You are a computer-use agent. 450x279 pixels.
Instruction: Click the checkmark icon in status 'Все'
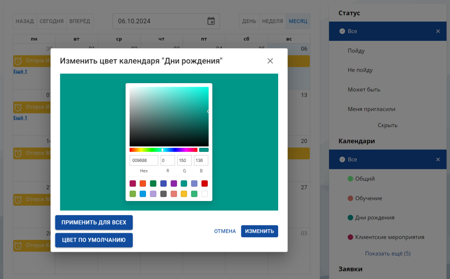click(342, 31)
